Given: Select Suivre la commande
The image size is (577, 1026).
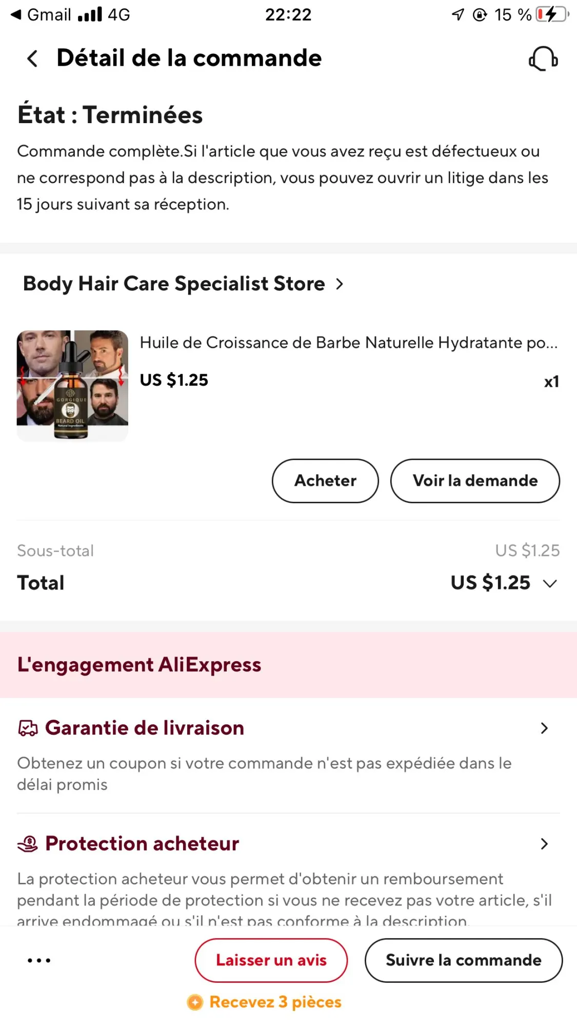Looking at the screenshot, I should [x=464, y=960].
